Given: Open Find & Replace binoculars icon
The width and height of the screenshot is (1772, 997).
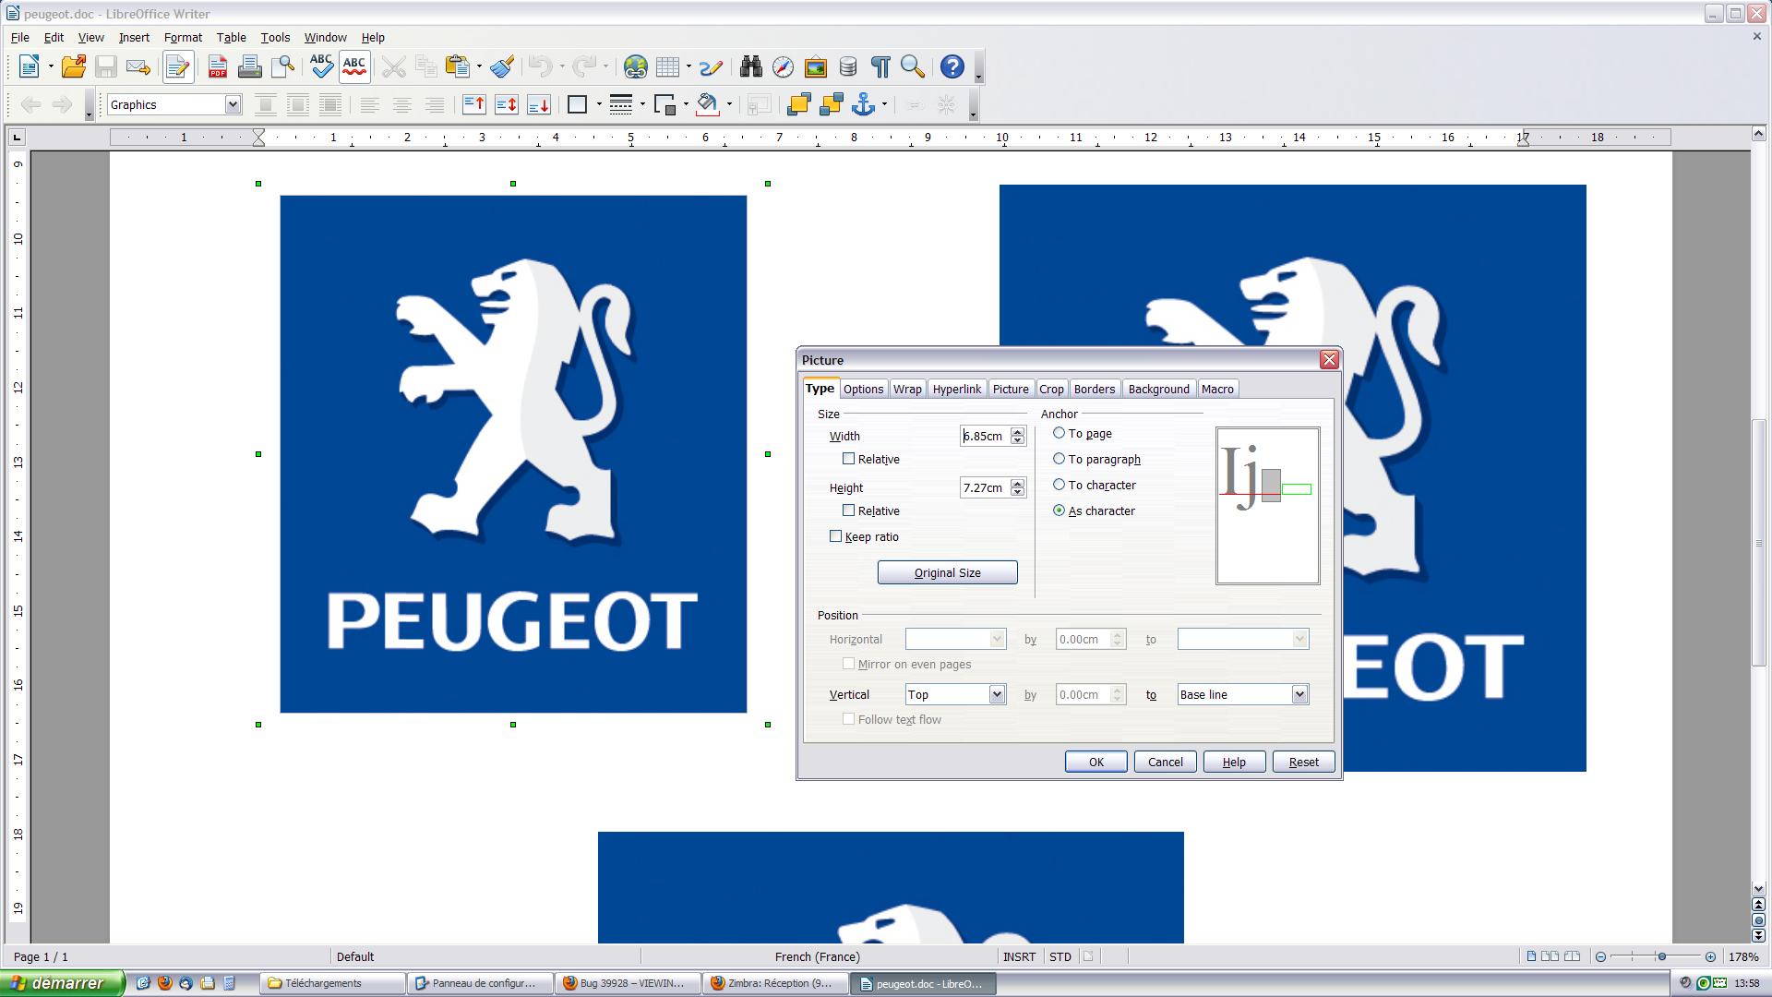Looking at the screenshot, I should (750, 66).
